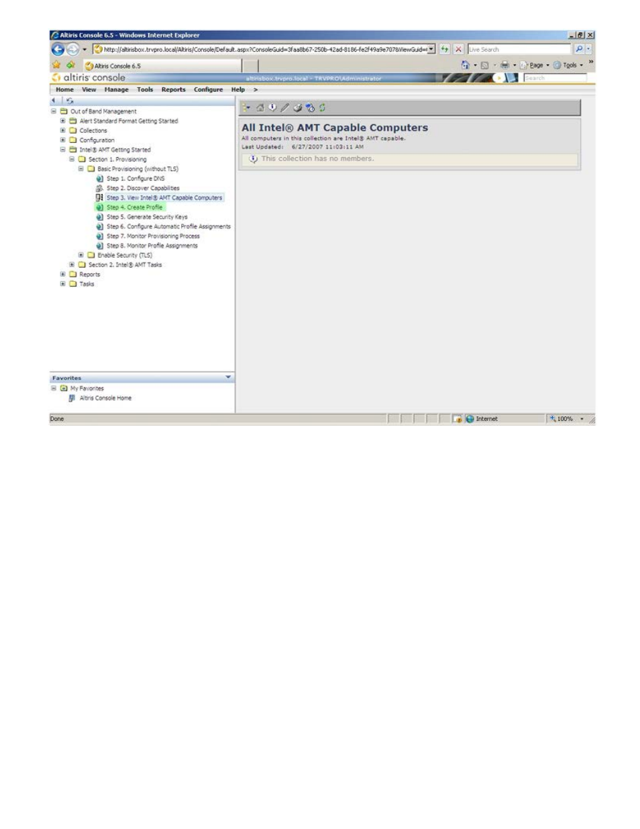Click the RSS Feeds icon in command bar
The height and width of the screenshot is (829, 640).
(484, 65)
